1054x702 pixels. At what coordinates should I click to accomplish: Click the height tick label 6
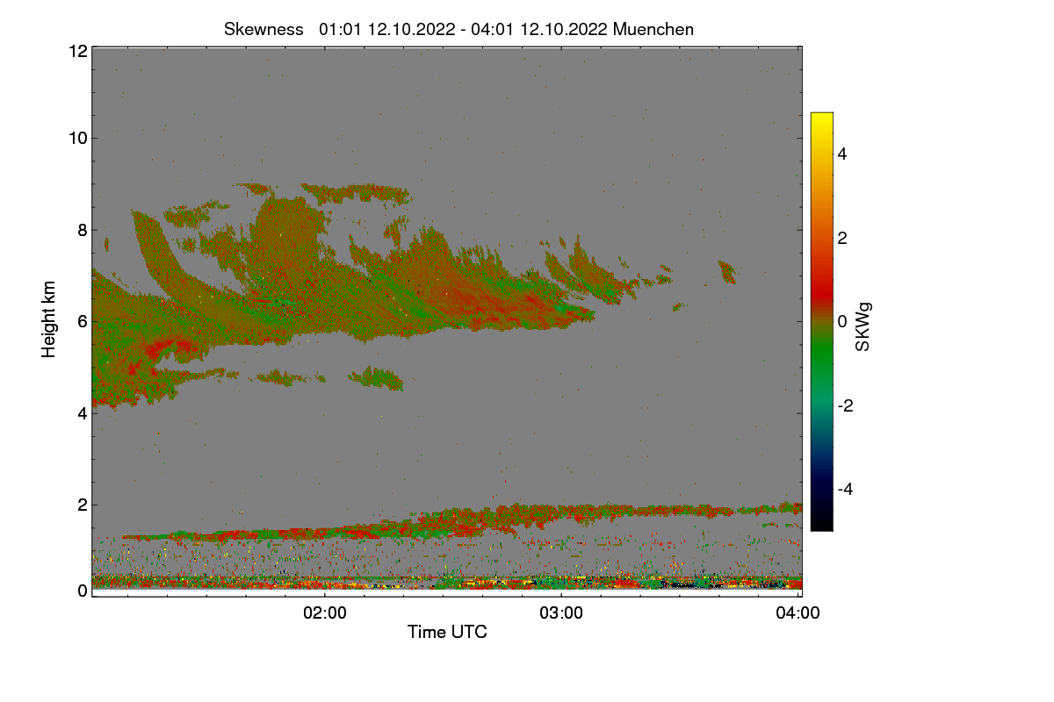(81, 321)
